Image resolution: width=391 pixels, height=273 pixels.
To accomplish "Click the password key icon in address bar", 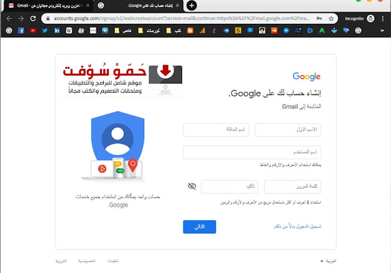I will (319, 18).
